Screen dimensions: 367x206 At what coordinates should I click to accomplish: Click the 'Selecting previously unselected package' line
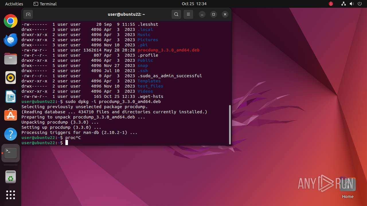tap(85, 107)
